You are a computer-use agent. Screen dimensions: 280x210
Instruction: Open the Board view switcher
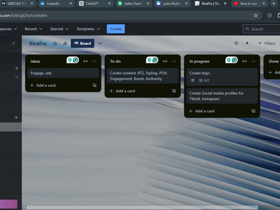[83, 43]
